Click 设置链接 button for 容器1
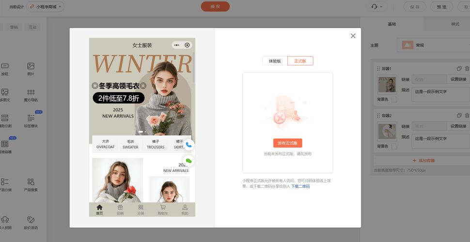The height and width of the screenshot is (242, 470). coord(458,79)
